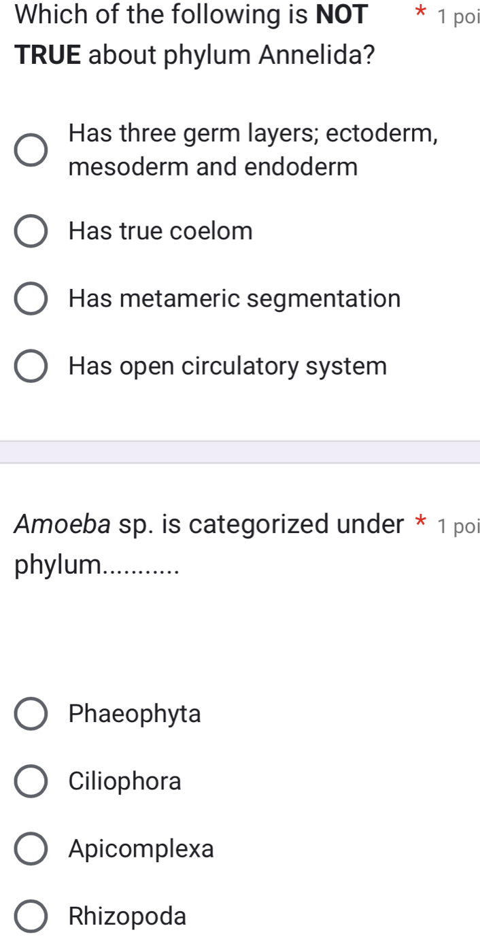Choose Phaeophyta for the Amoeba question

(x=30, y=713)
